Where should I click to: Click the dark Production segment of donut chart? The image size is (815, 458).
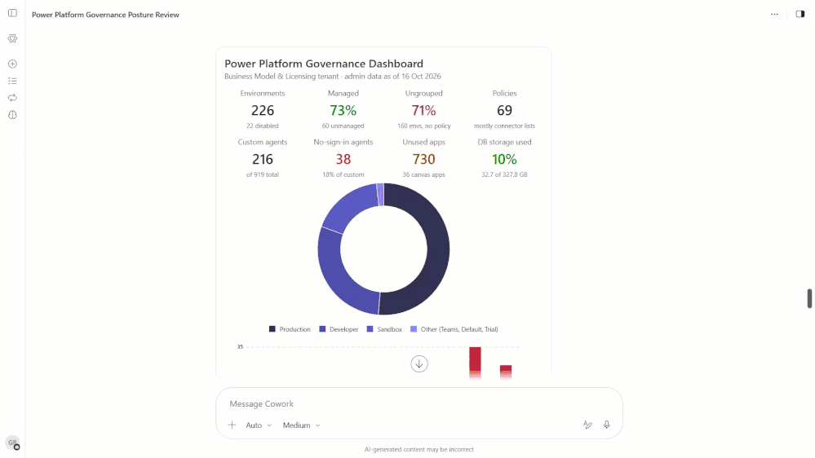click(438, 249)
